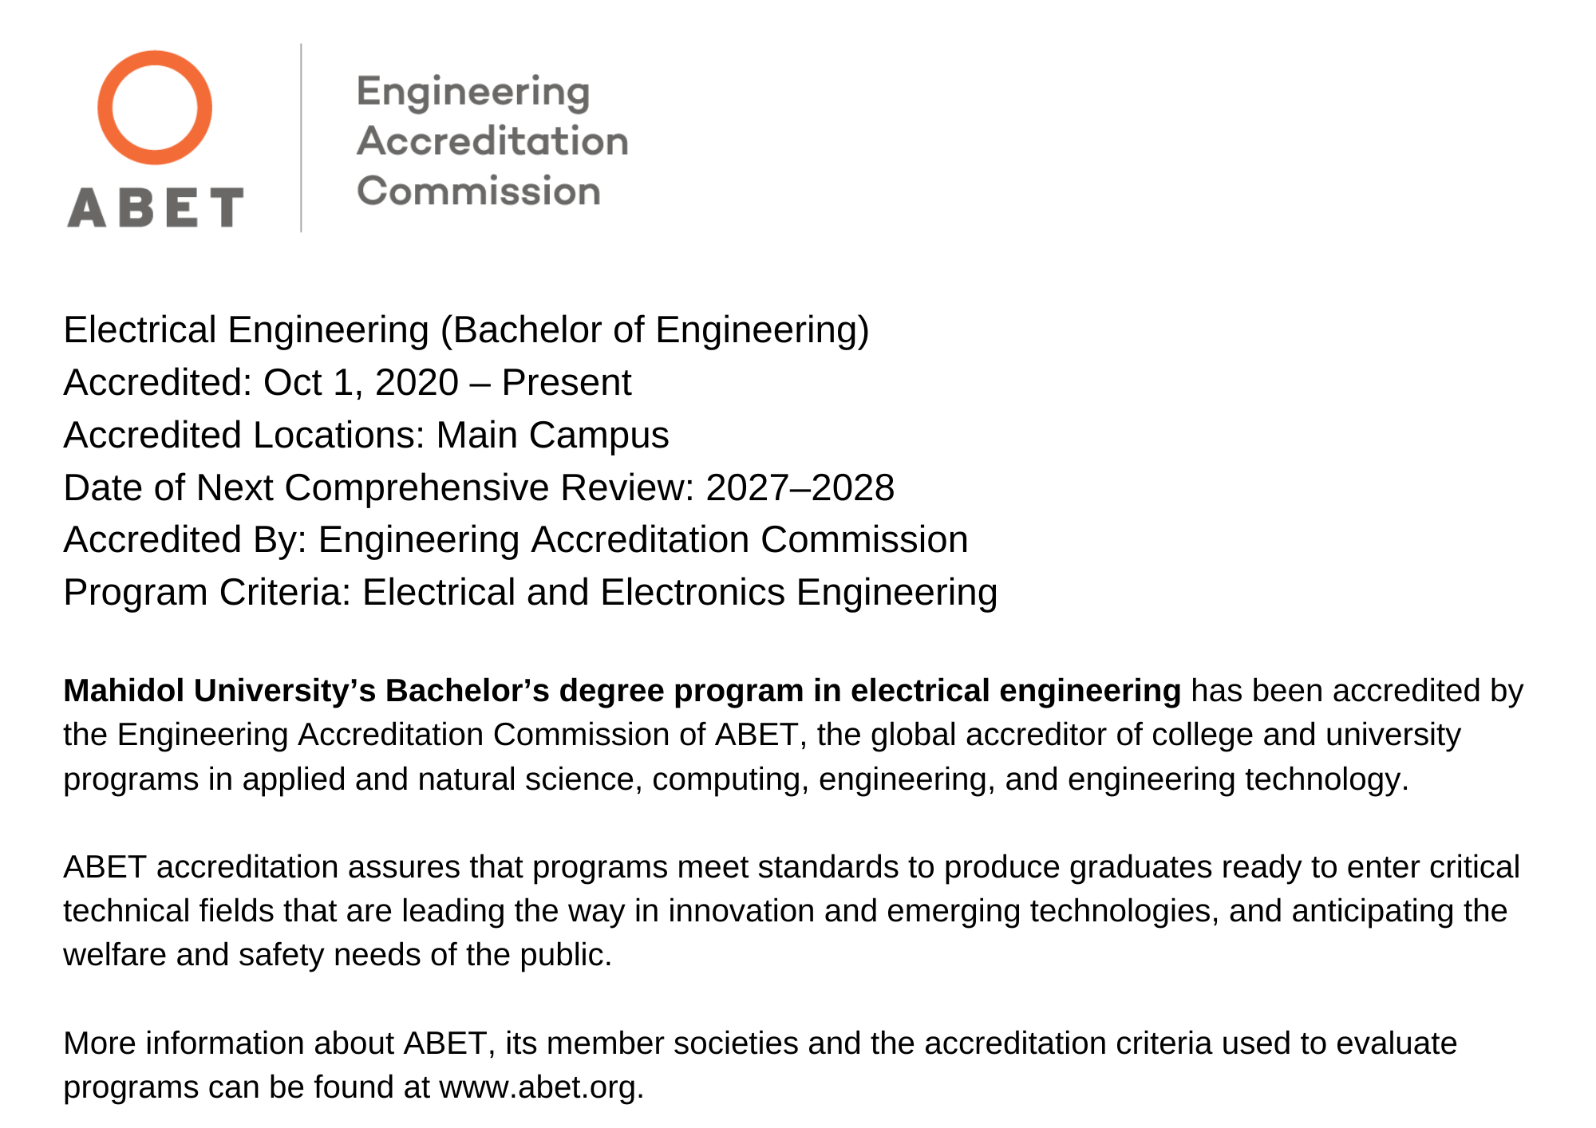Click the Electrical Engineering (Bachelor of Engineering) title
1596x1128 pixels.
tap(466, 330)
